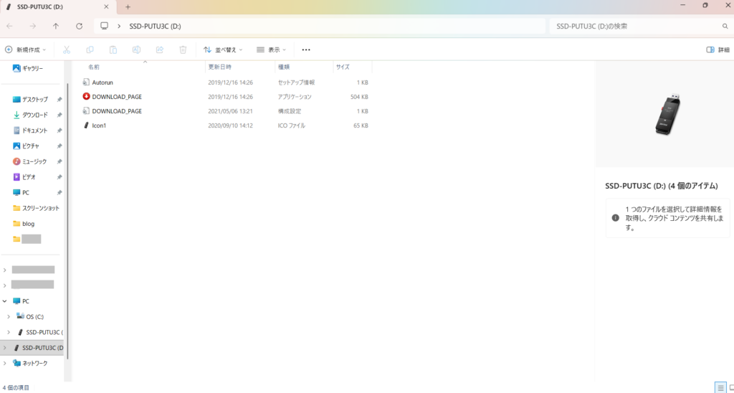The height and width of the screenshot is (393, 734).
Task: Click the Share icon in toolbar
Action: tap(159, 50)
